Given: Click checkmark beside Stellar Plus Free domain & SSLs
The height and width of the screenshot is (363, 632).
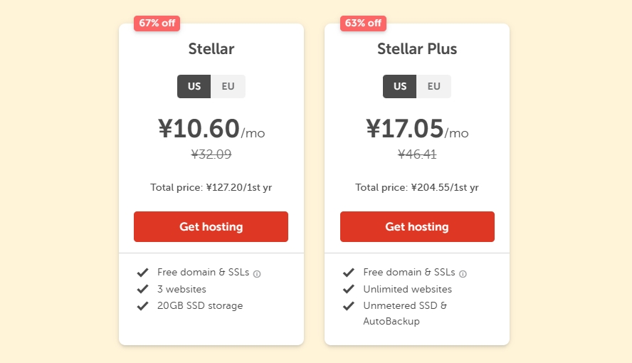Looking at the screenshot, I should [x=349, y=273].
